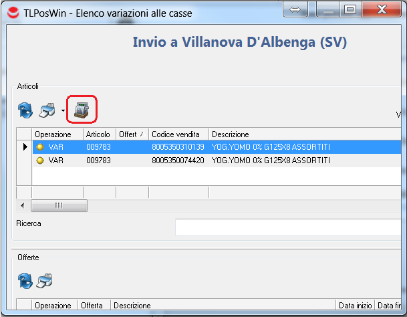
Task: Click the scroll left arrow of grid
Action: (23, 205)
